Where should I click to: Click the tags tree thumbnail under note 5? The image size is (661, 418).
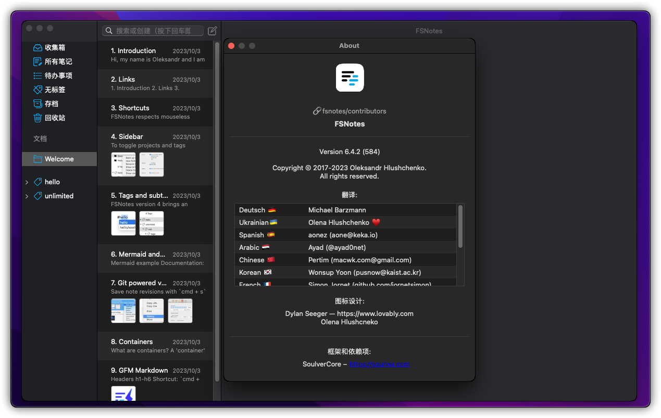click(x=152, y=223)
